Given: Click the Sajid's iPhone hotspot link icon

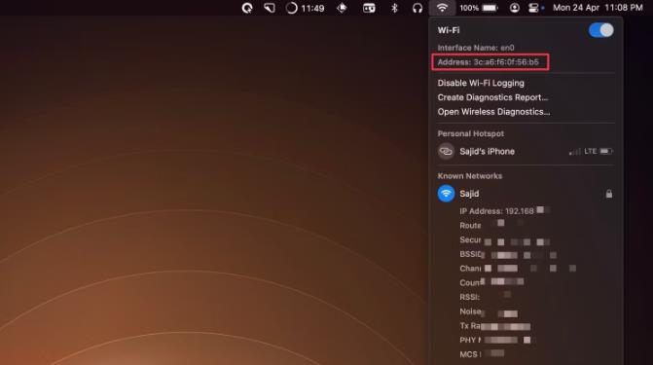Looking at the screenshot, I should coord(446,151).
